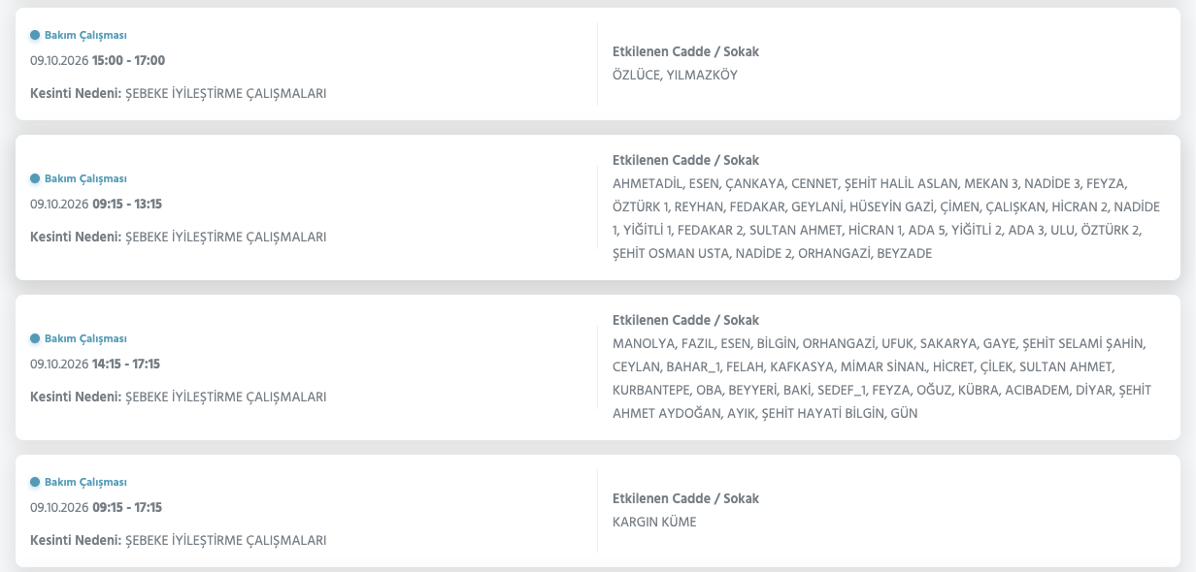Select the Bakım Çalışması label on the 09:15 - 13:15 card
Viewport: 1196px width, 572px height.
pyautogui.click(x=85, y=178)
